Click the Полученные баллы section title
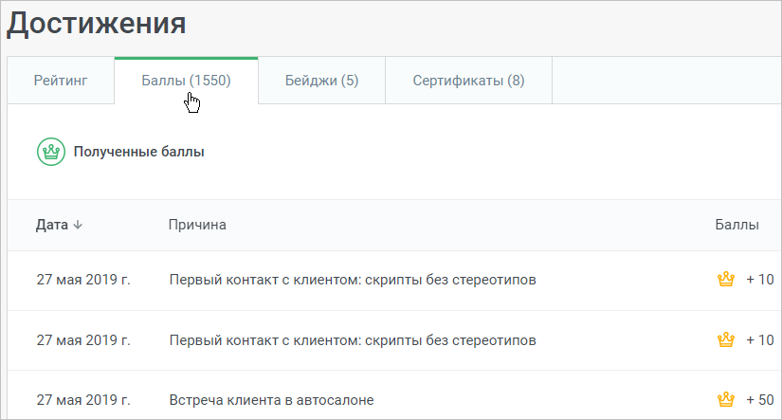Image resolution: width=782 pixels, height=420 pixels. (x=138, y=152)
